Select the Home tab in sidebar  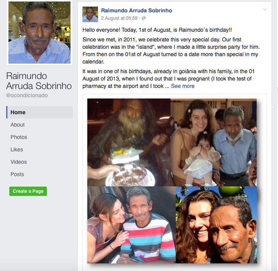pyautogui.click(x=39, y=112)
